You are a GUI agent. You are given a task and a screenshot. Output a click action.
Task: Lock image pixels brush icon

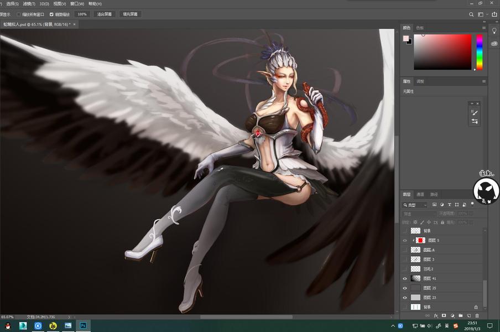pos(422,222)
